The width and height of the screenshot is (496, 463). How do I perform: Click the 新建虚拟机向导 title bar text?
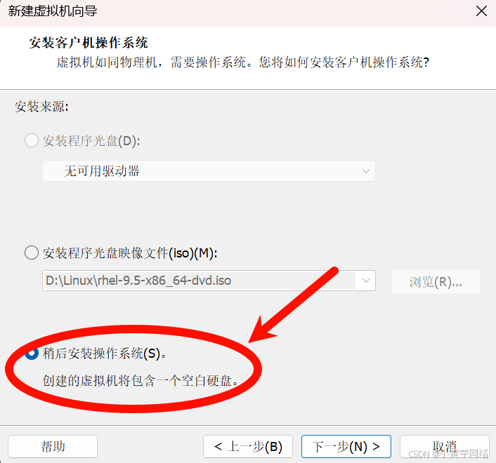point(53,11)
